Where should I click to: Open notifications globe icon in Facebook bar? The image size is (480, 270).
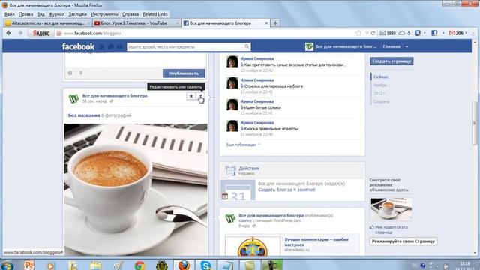[119, 46]
